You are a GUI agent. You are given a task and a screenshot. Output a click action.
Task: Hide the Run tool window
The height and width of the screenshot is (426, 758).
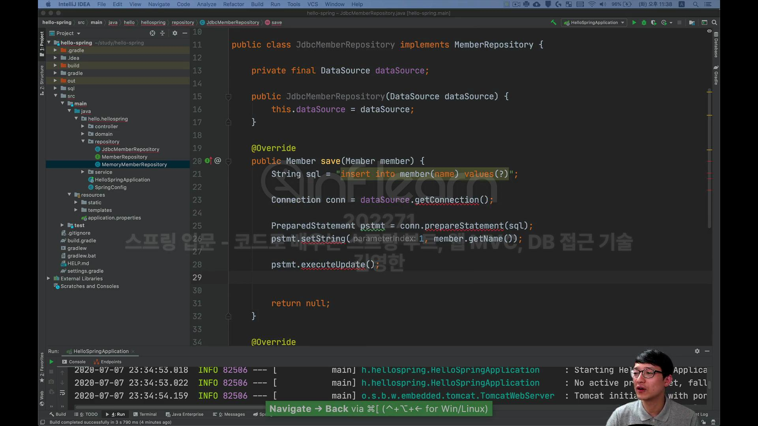[707, 351]
